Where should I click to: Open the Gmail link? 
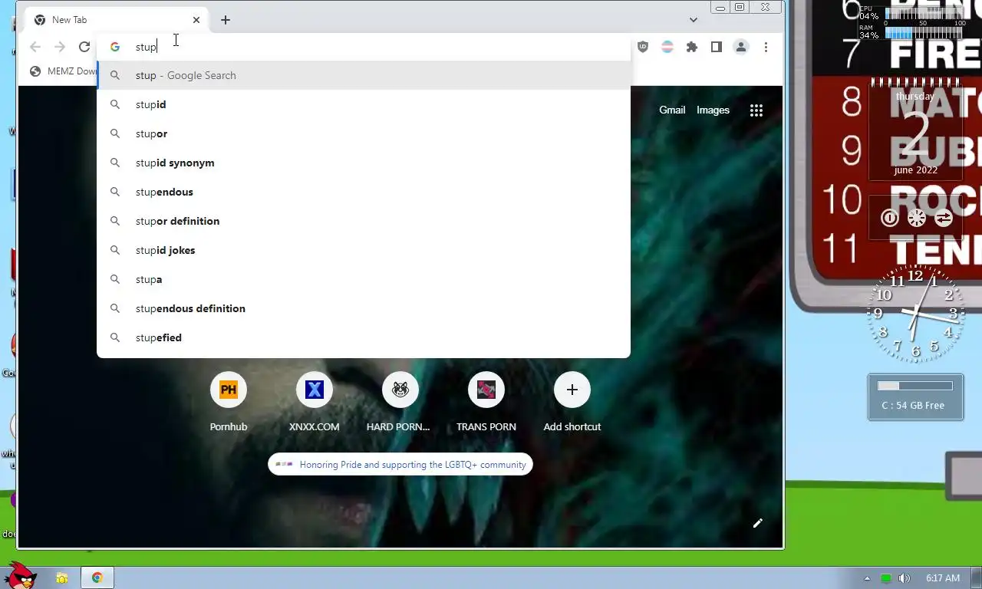tap(672, 110)
